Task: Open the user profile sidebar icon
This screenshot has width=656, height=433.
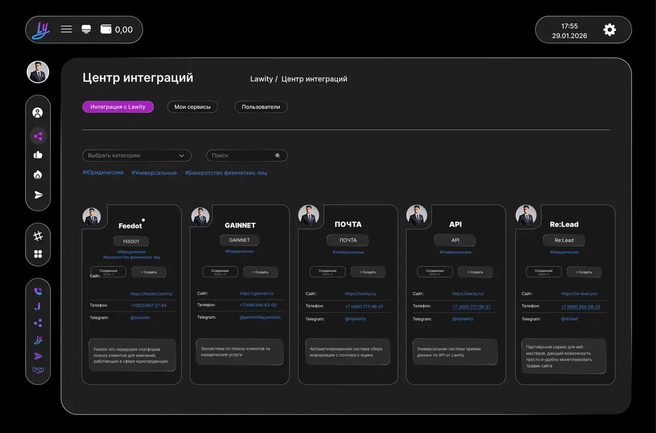Action: click(38, 113)
